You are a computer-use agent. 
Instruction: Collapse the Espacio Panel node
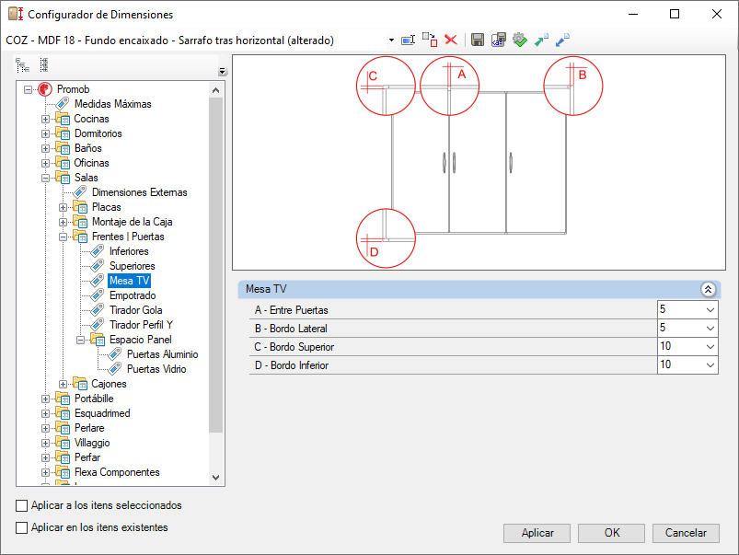click(81, 340)
